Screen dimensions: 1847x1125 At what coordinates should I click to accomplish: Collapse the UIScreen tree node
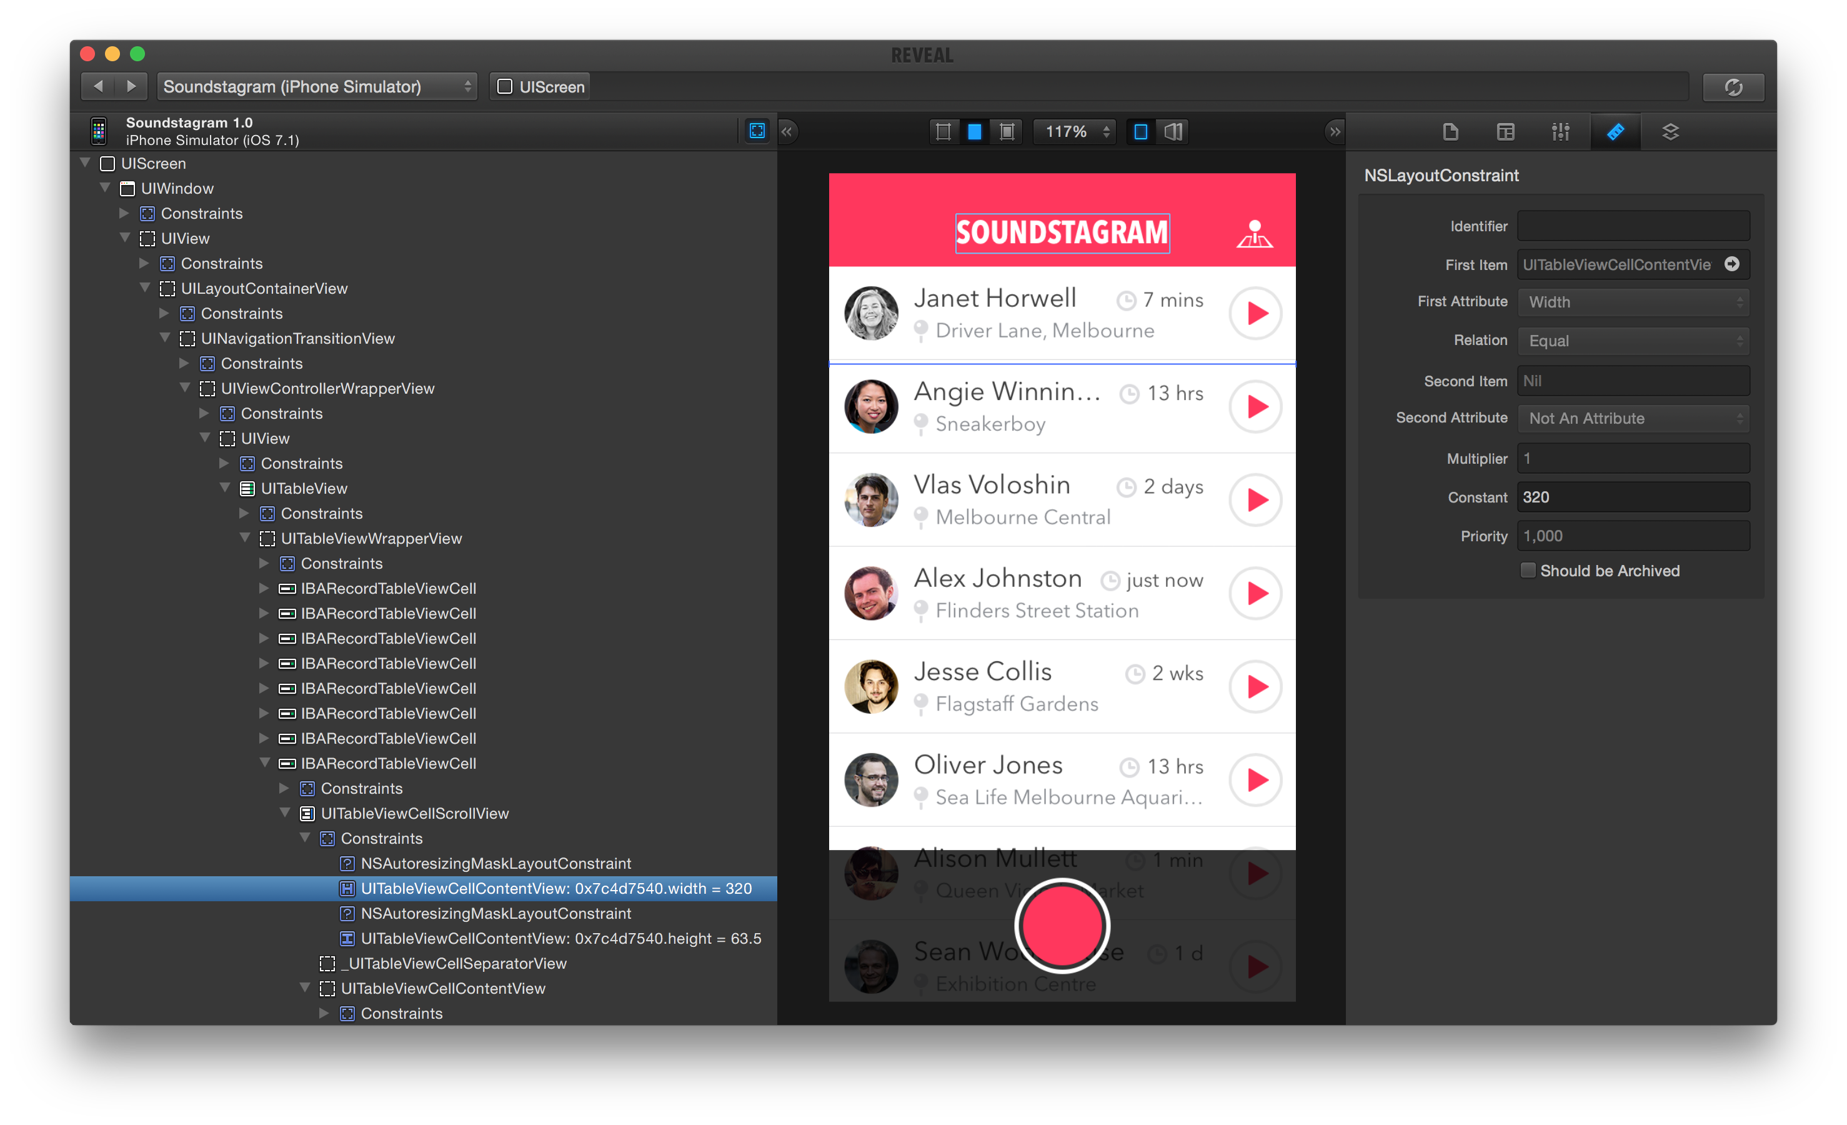click(x=86, y=162)
